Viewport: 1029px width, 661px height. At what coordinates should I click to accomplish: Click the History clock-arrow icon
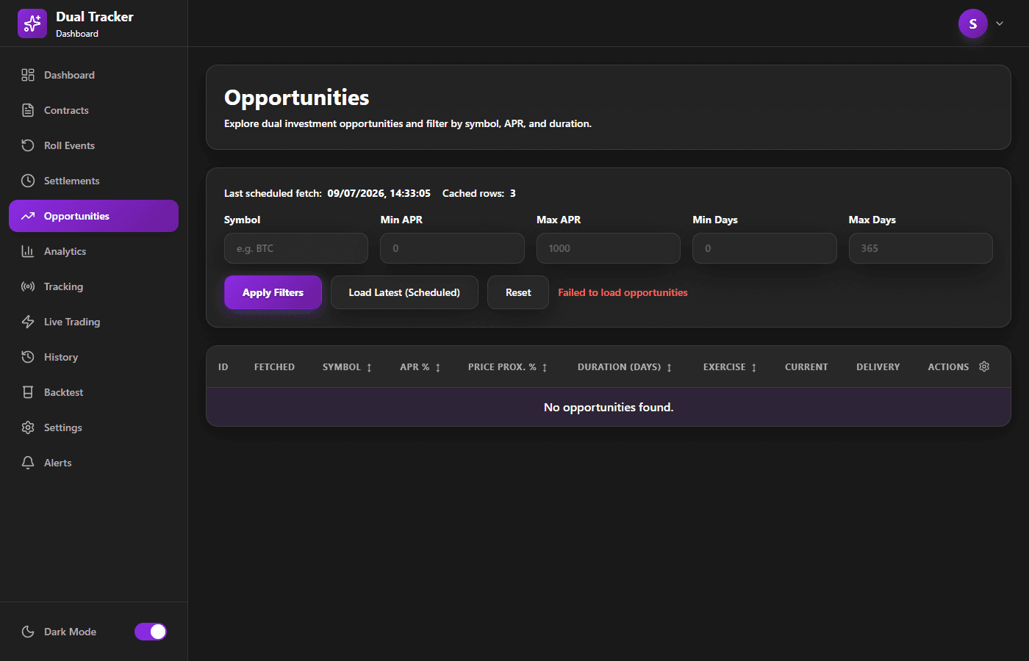point(28,357)
